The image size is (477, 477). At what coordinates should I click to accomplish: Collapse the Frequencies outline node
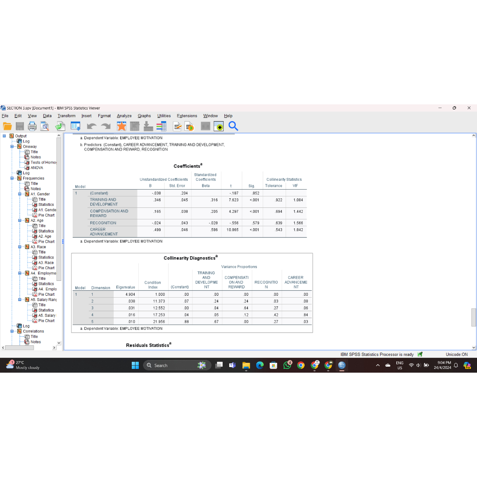click(13, 178)
